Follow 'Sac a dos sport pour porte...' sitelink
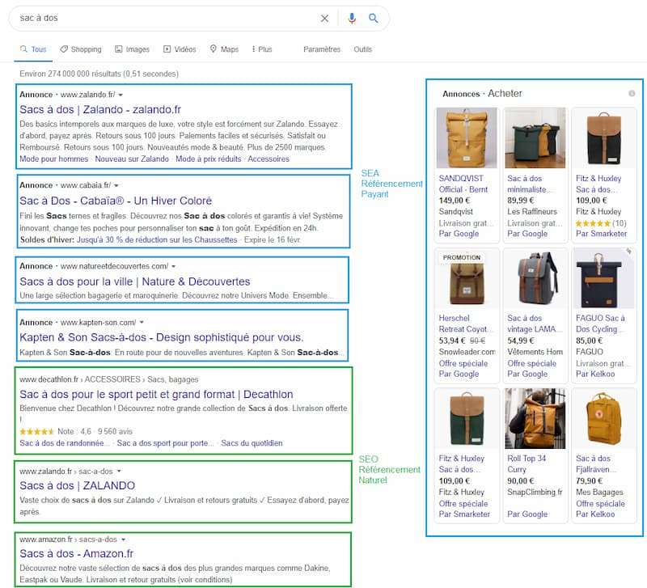The width and height of the screenshot is (647, 588). (x=165, y=443)
